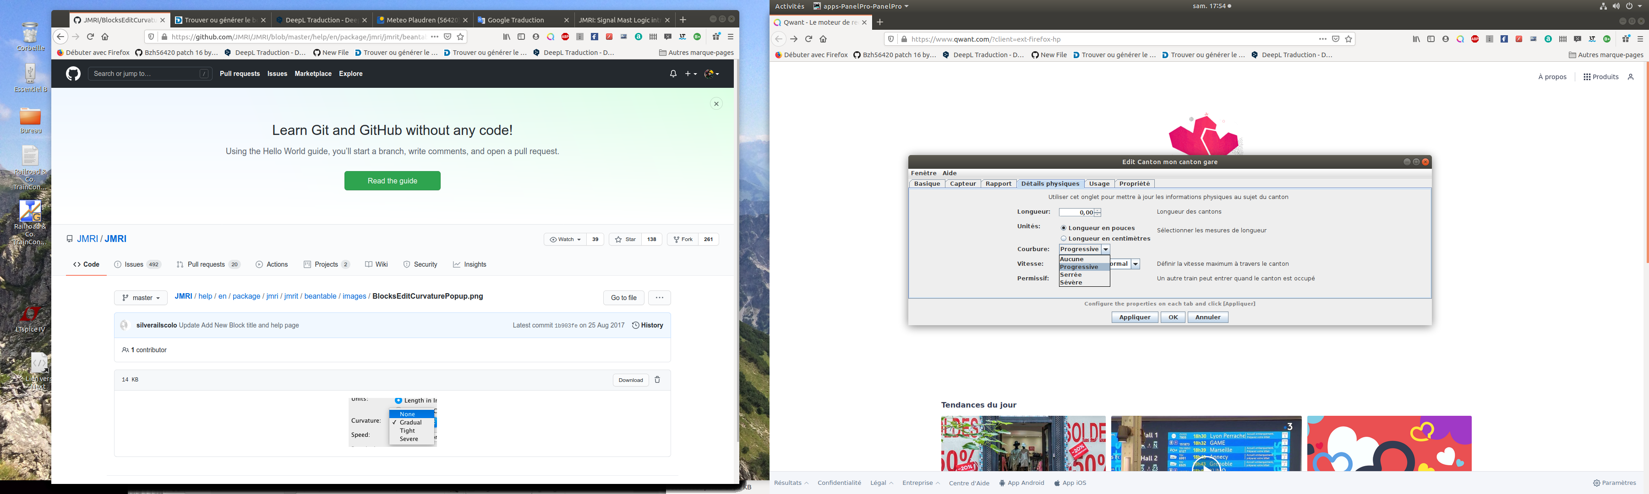Click the GitHub Octocat logo
The height and width of the screenshot is (494, 1649).
pyautogui.click(x=73, y=74)
